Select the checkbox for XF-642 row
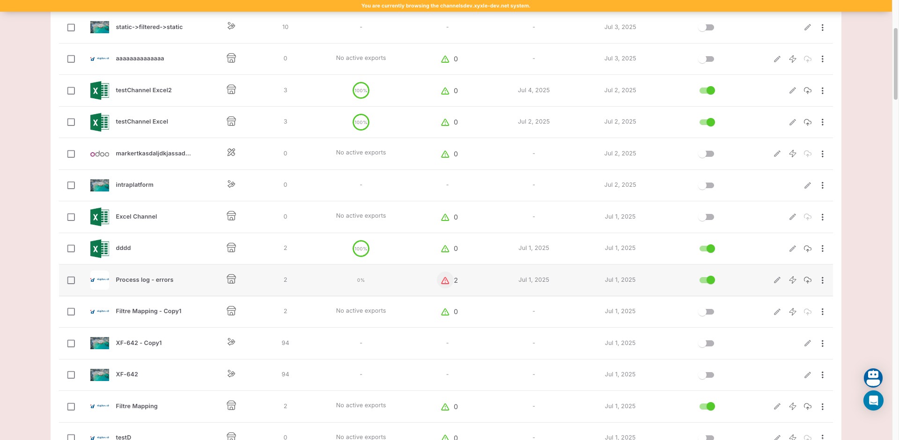 pyautogui.click(x=71, y=375)
